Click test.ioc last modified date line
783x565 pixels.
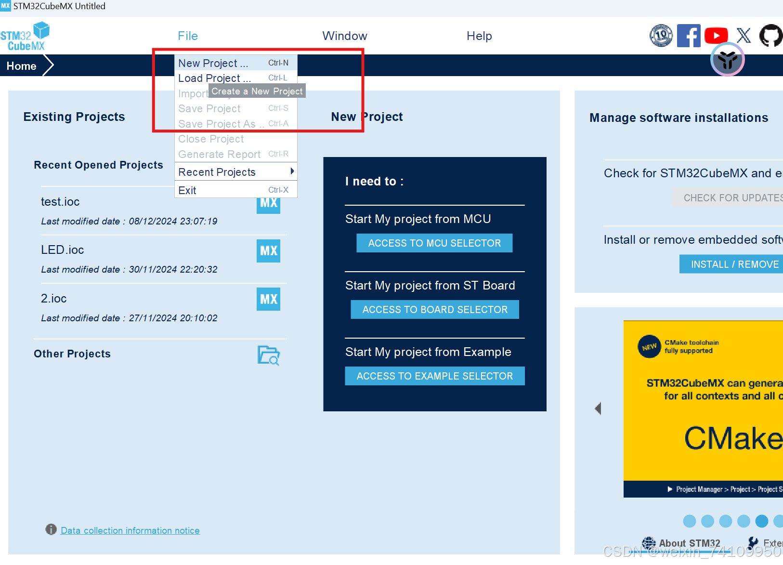(129, 221)
